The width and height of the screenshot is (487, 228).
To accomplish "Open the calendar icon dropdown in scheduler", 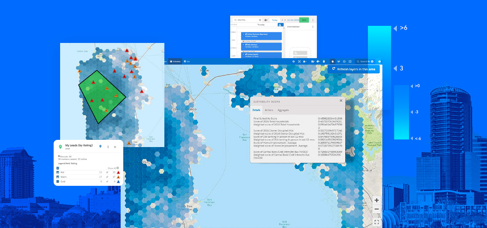I will click(266, 20).
